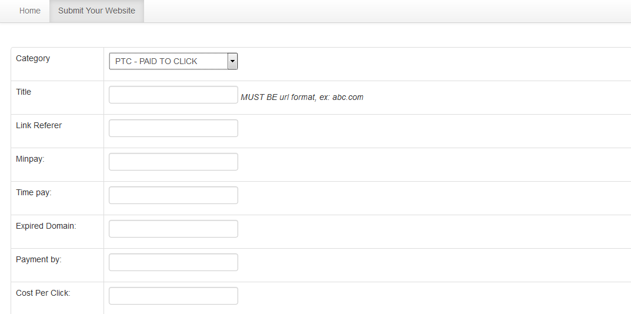
Task: Click the Category dropdown arrow button
Action: 232,61
